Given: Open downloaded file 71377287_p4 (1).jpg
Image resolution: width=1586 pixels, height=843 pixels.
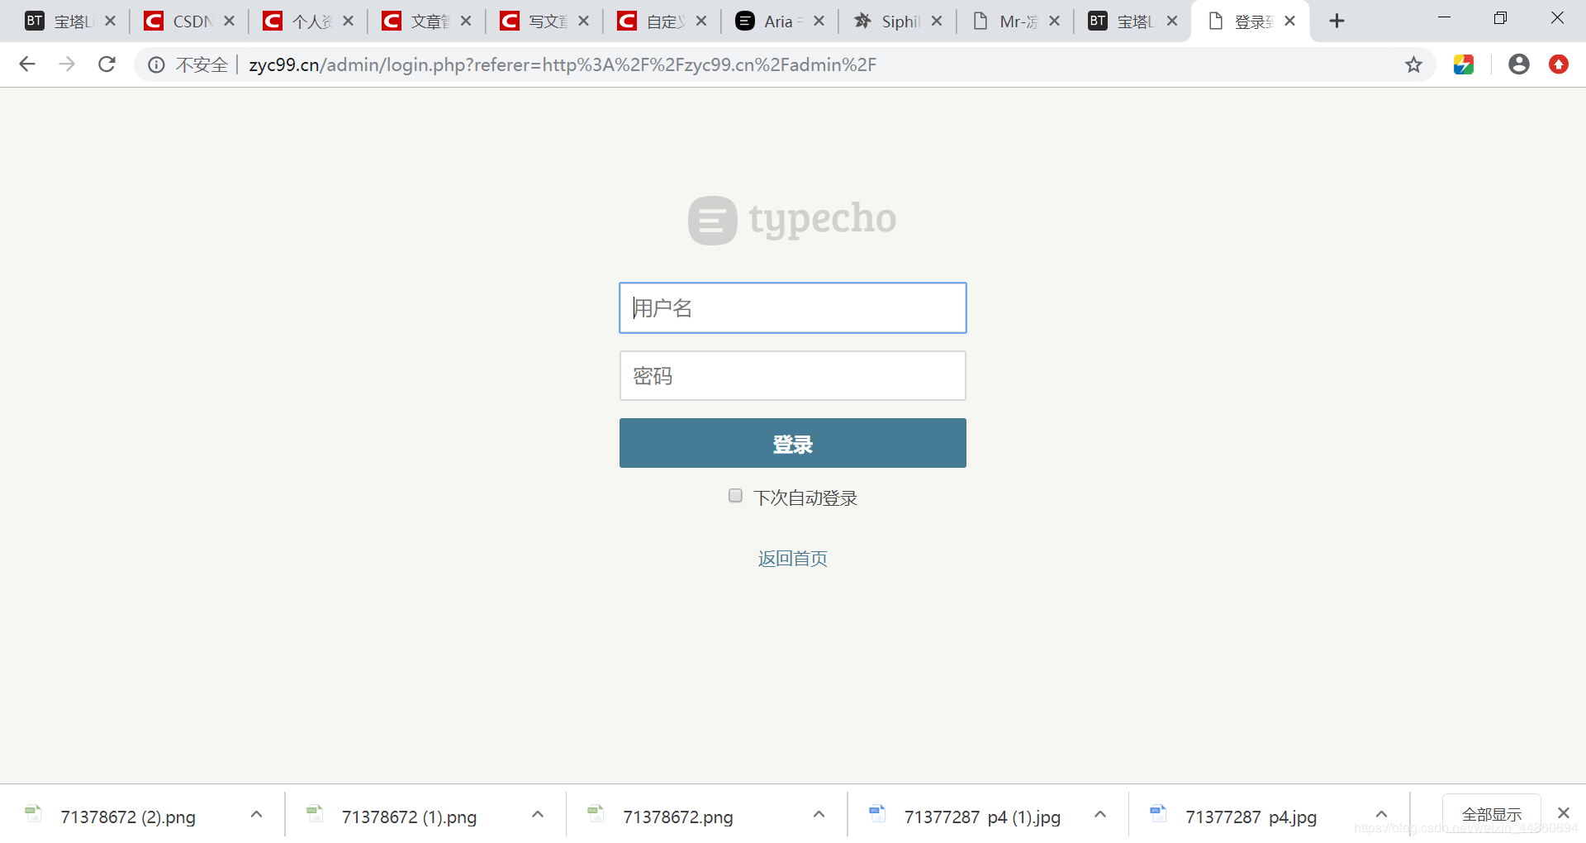Looking at the screenshot, I should click(982, 817).
